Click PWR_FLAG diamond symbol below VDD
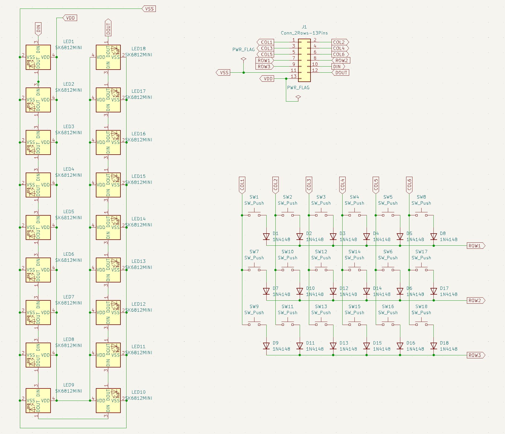This screenshot has height=434, width=505. [x=298, y=97]
